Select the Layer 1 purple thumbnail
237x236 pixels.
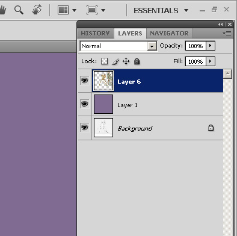(x=103, y=104)
